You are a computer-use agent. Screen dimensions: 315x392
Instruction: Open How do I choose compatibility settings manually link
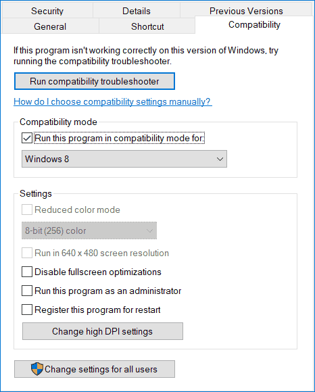113,101
